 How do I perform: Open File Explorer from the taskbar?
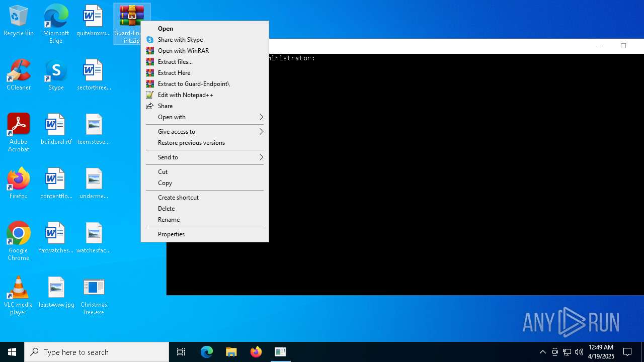pyautogui.click(x=231, y=352)
